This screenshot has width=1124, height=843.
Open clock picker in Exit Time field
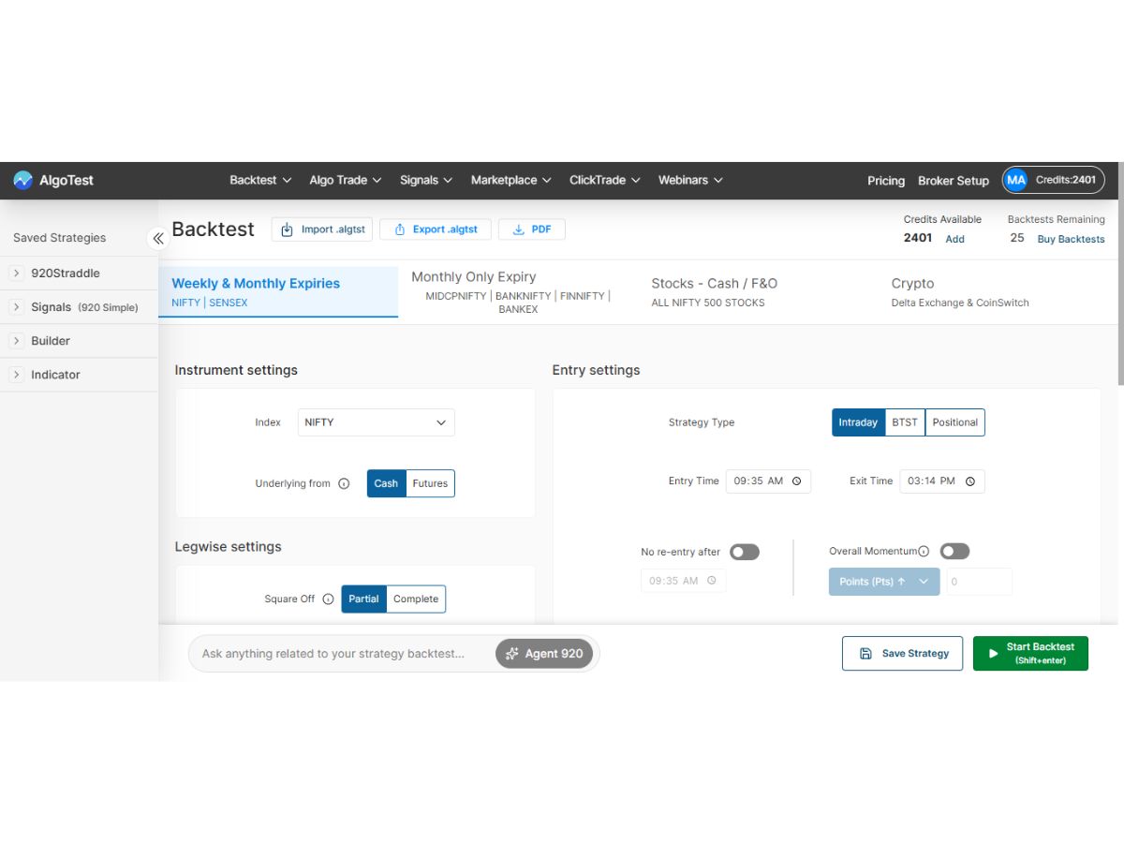[970, 481]
